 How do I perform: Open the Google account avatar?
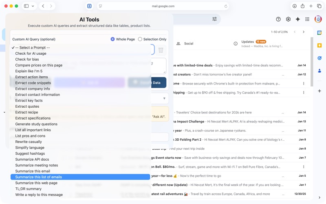tap(318, 19)
